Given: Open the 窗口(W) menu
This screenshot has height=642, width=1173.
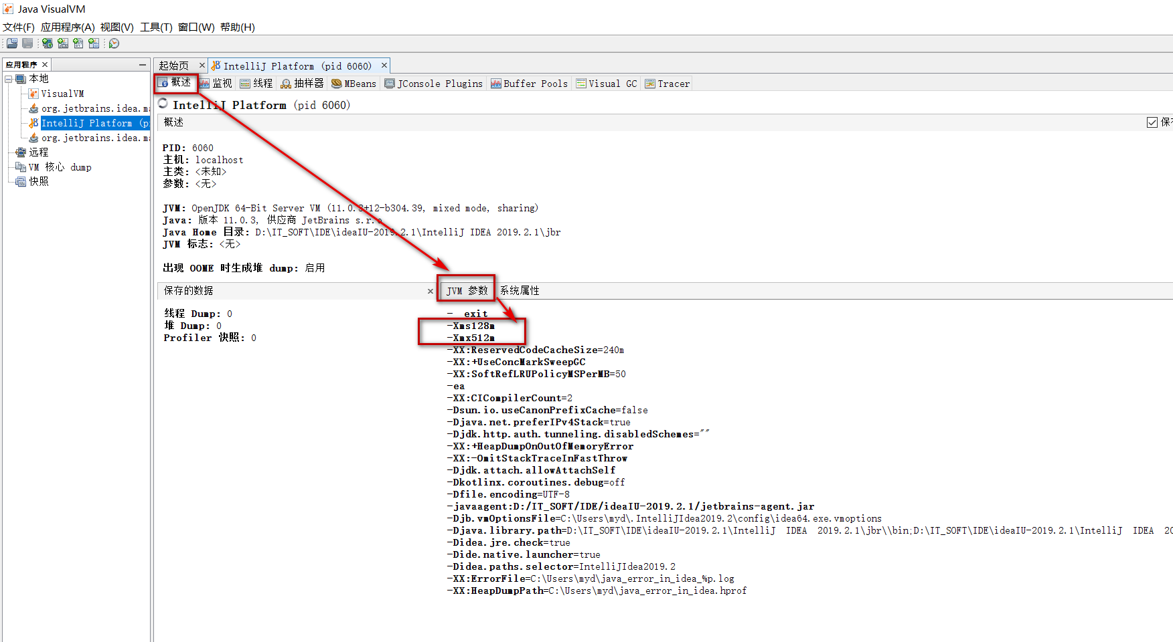Looking at the screenshot, I should [196, 27].
